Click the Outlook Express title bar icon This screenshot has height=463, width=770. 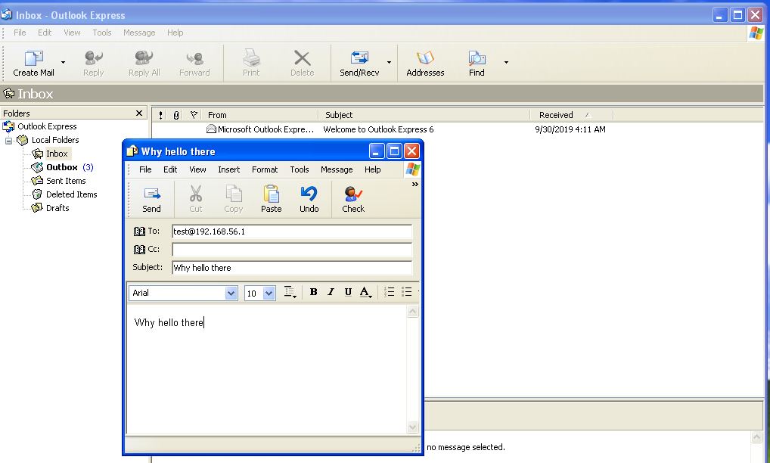point(6,14)
